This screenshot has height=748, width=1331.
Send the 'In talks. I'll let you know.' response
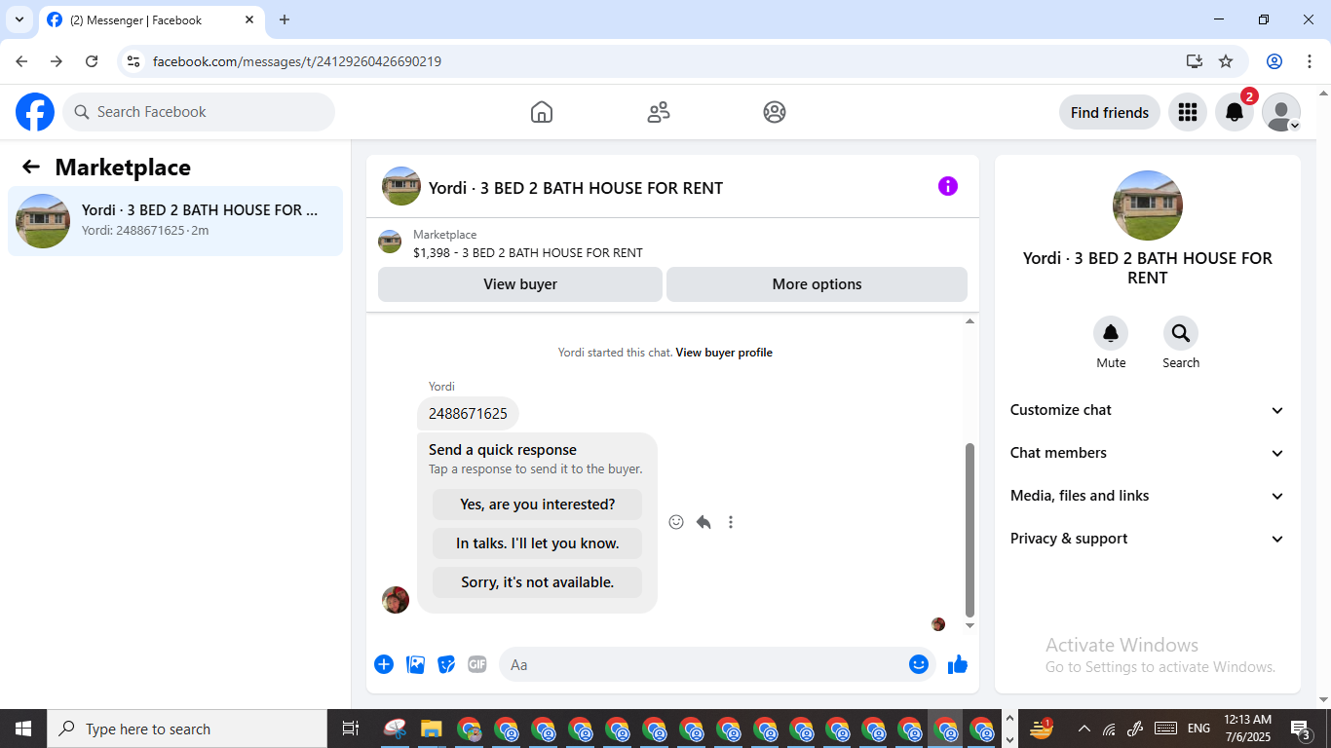click(538, 543)
